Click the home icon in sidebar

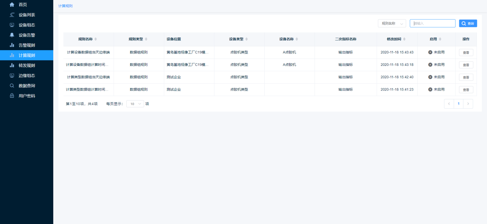[x=12, y=5]
